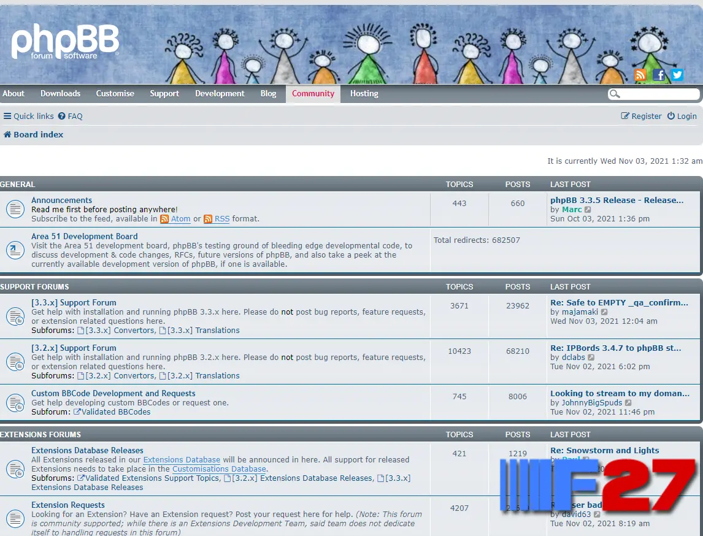Open the Extensions Database link
Screen dimensions: 703x536
click(182, 460)
